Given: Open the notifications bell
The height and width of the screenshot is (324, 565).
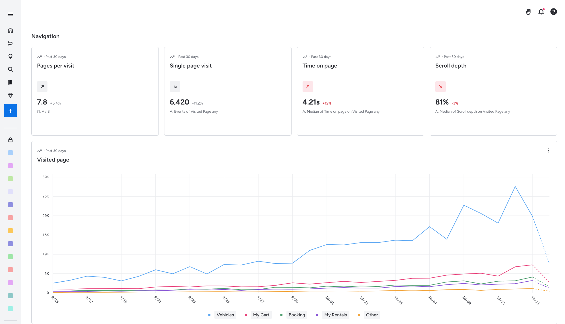Looking at the screenshot, I should click(x=541, y=12).
